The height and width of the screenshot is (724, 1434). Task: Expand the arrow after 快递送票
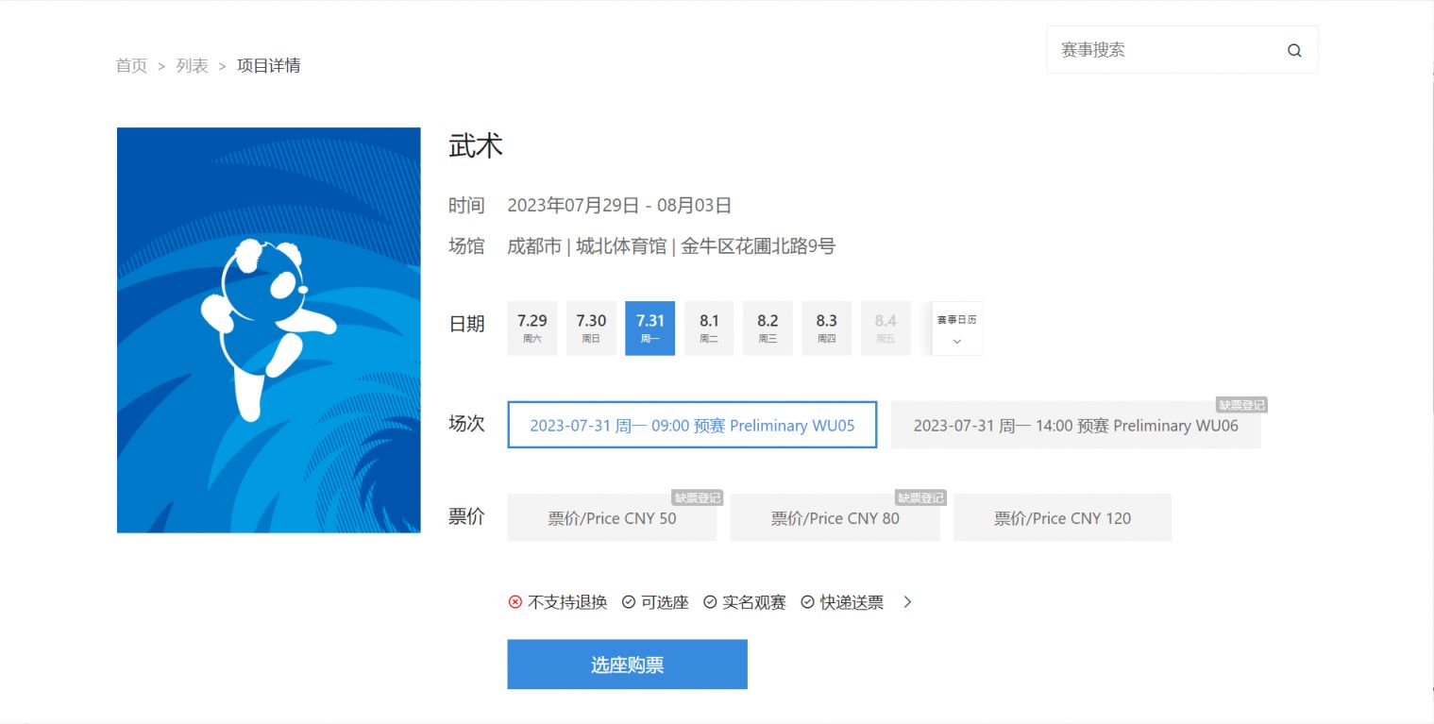[907, 602]
